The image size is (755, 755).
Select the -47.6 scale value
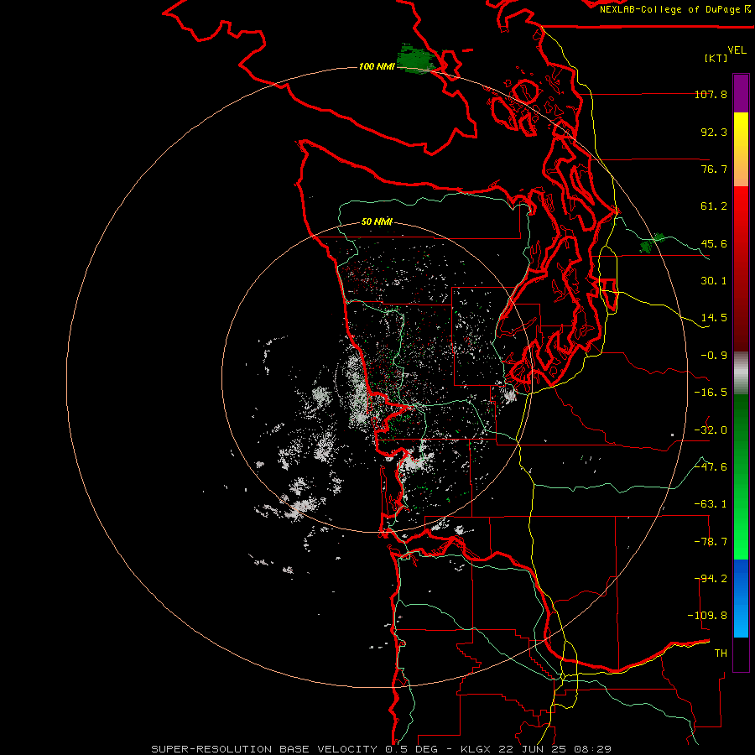tap(711, 467)
